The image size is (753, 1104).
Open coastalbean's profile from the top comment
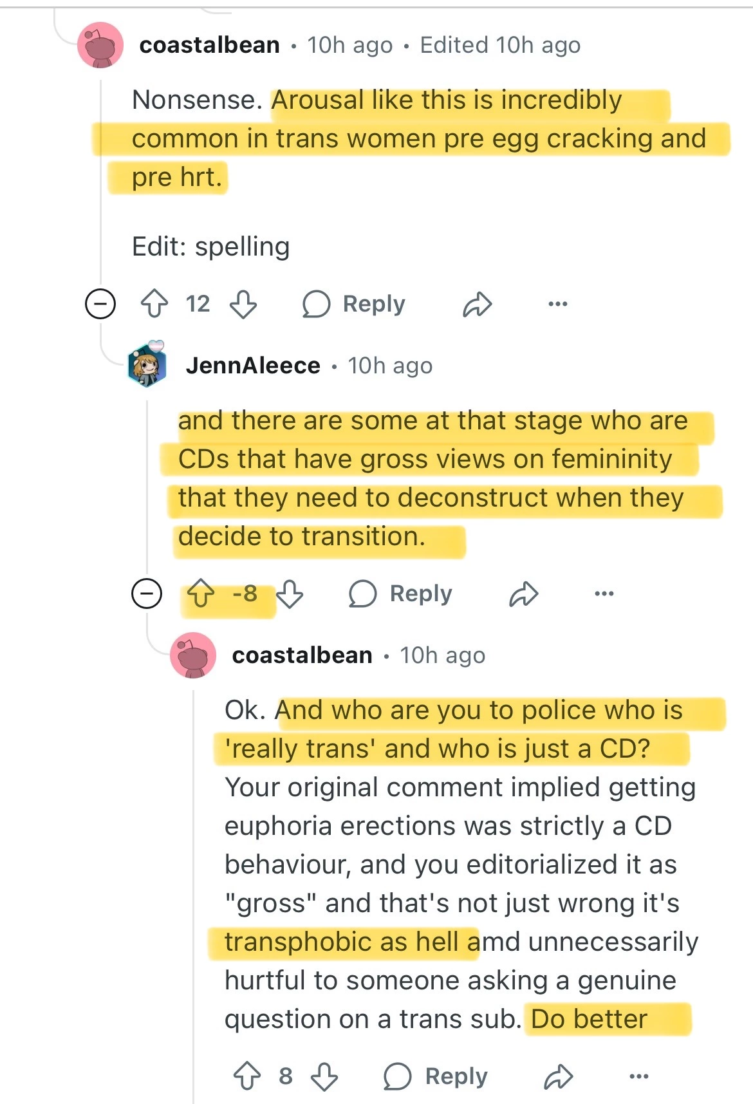pos(209,45)
